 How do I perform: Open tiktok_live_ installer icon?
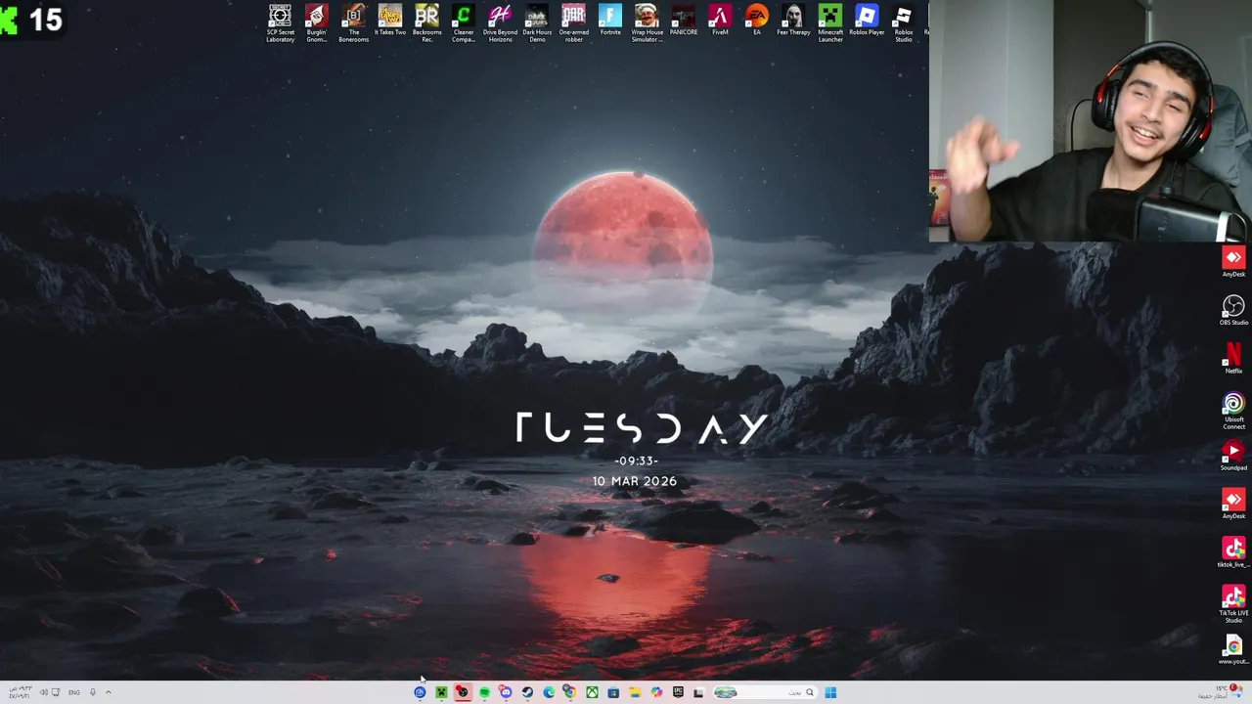click(1233, 553)
